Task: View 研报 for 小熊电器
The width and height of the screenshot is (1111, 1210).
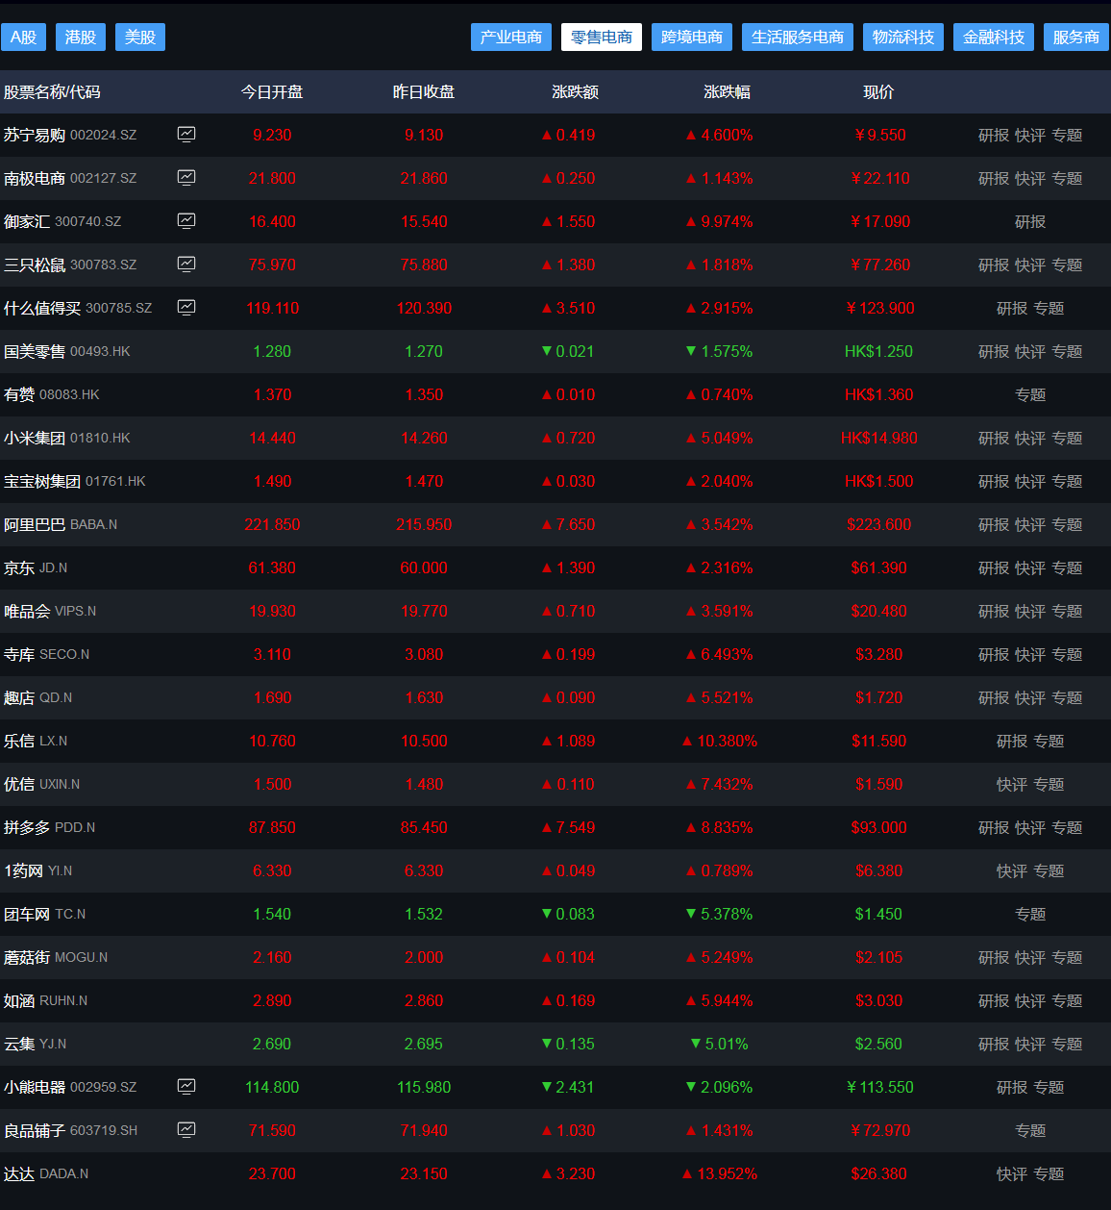Action: click(x=1012, y=1088)
